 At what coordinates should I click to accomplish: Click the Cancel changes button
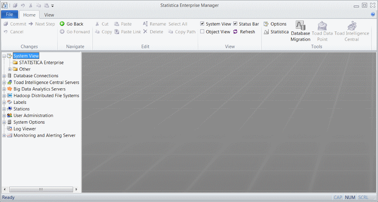14,32
